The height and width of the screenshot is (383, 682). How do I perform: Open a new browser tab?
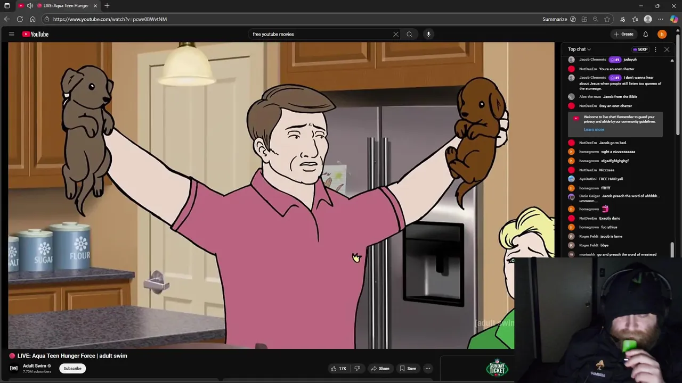click(107, 5)
